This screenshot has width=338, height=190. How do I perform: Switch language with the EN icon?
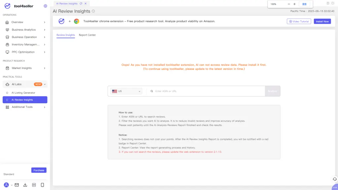click(x=34, y=185)
